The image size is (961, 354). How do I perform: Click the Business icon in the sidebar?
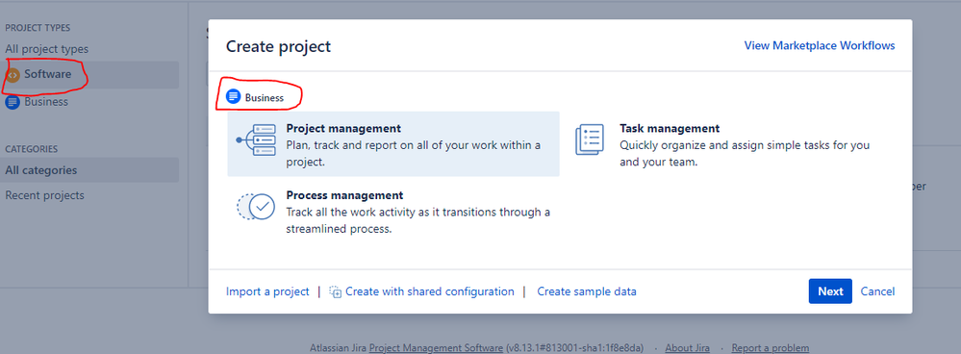click(x=13, y=102)
